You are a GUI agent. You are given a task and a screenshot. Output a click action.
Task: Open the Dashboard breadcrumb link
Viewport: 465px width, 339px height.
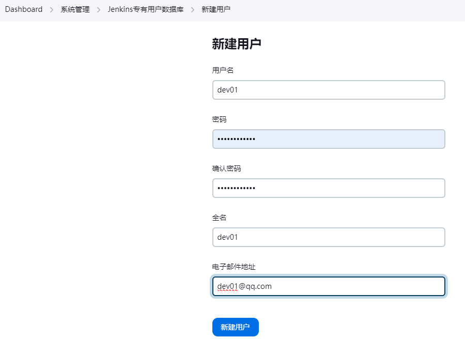point(24,9)
